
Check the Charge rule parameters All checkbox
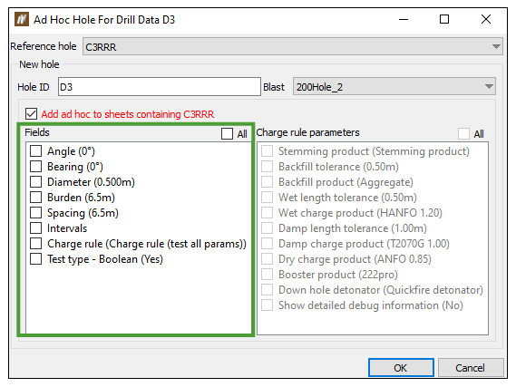pyautogui.click(x=463, y=134)
